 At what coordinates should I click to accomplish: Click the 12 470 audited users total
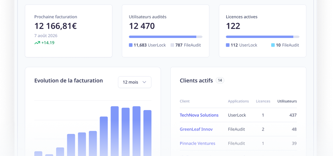coord(142,26)
